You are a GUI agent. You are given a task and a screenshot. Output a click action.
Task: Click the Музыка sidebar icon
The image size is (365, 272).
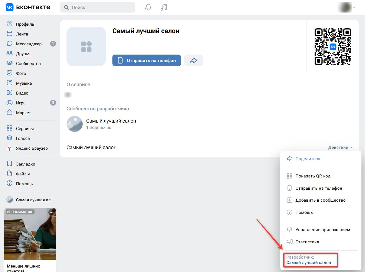click(x=10, y=83)
